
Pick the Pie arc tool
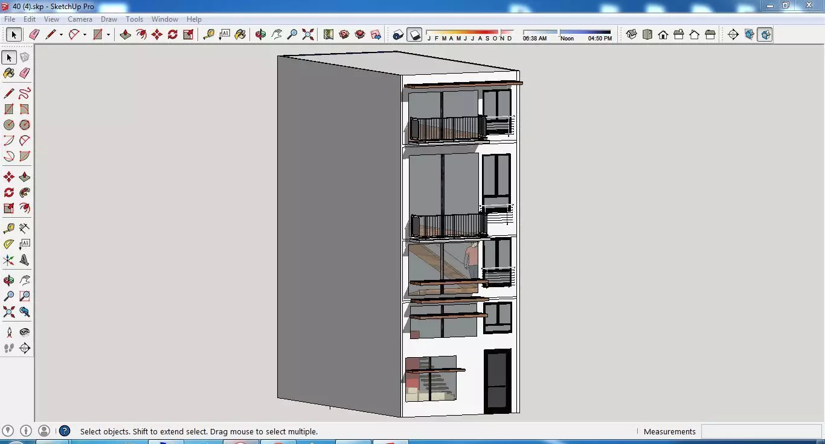click(x=25, y=156)
